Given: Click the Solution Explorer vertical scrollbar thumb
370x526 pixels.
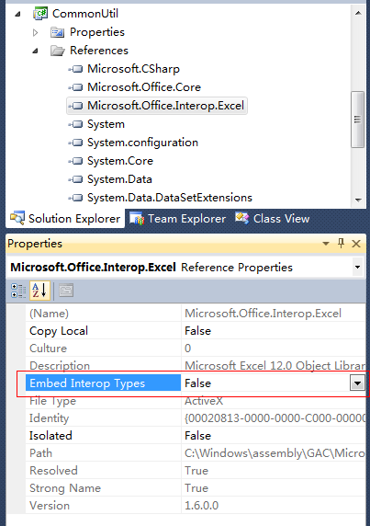Looking at the screenshot, I should point(358,120).
